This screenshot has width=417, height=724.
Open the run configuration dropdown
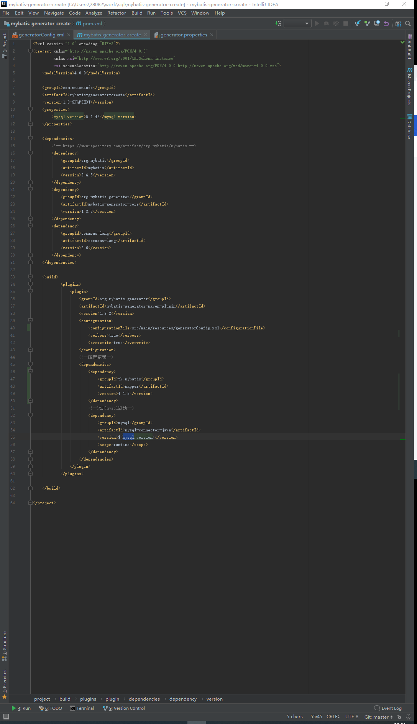tap(297, 23)
